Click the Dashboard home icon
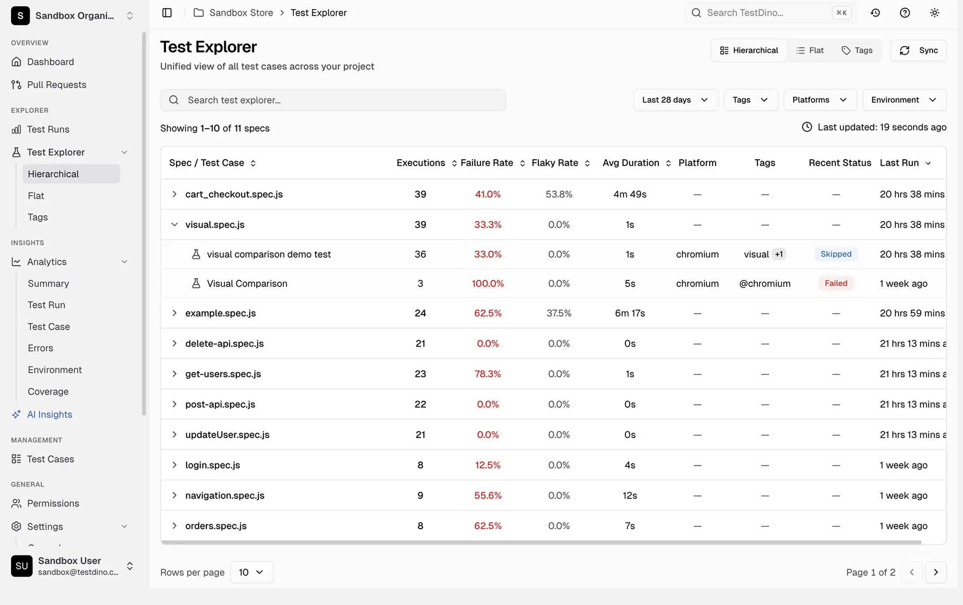This screenshot has width=963, height=605. click(16, 62)
